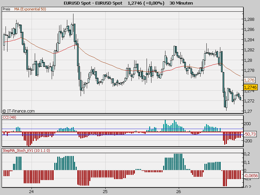Select the -200 level on CCI axis
The image size is (260, 195).
[248, 141]
